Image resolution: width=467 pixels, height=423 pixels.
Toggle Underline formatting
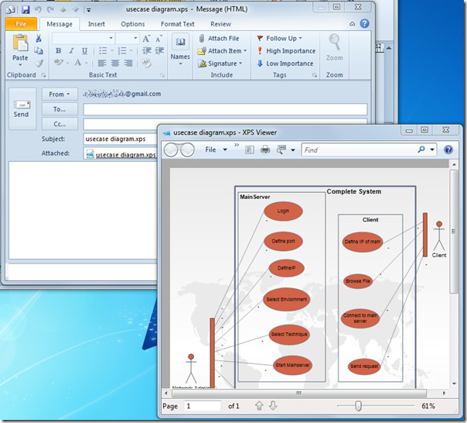84,51
